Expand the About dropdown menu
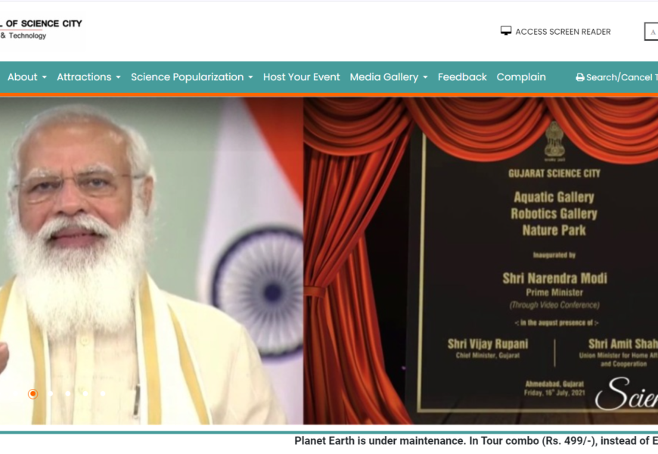This screenshot has height=454, width=658. coord(27,77)
